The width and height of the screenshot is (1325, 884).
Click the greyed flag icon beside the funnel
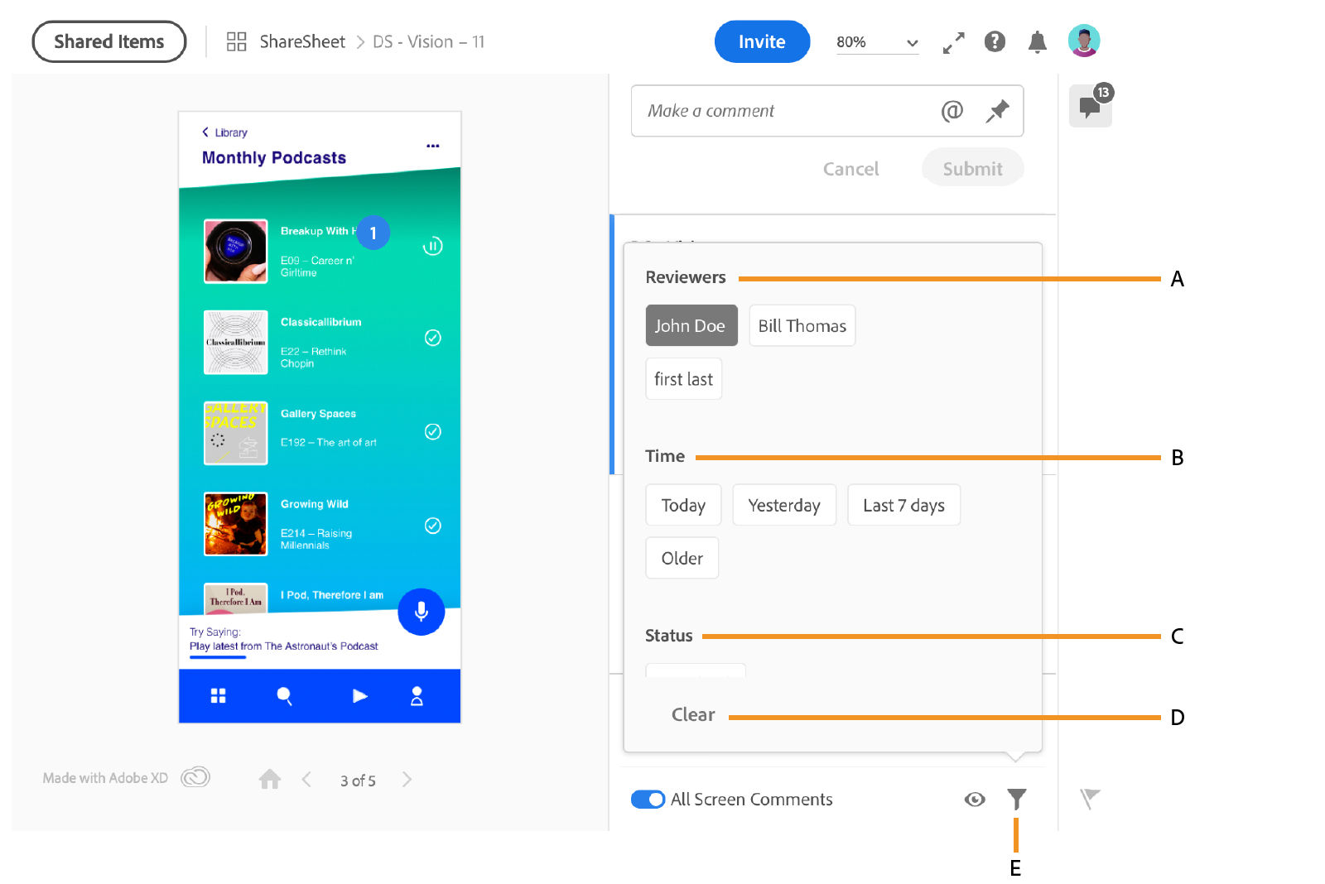1090,799
